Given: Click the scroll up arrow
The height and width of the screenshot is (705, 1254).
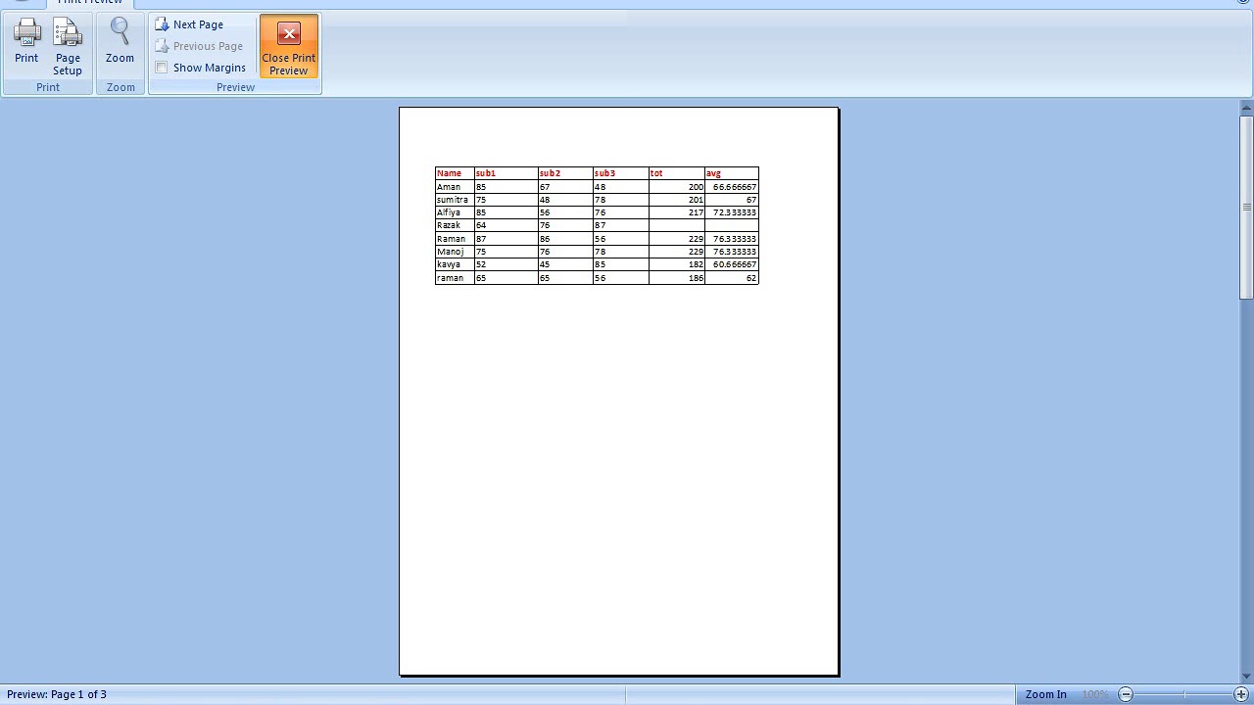Looking at the screenshot, I should 1246,107.
